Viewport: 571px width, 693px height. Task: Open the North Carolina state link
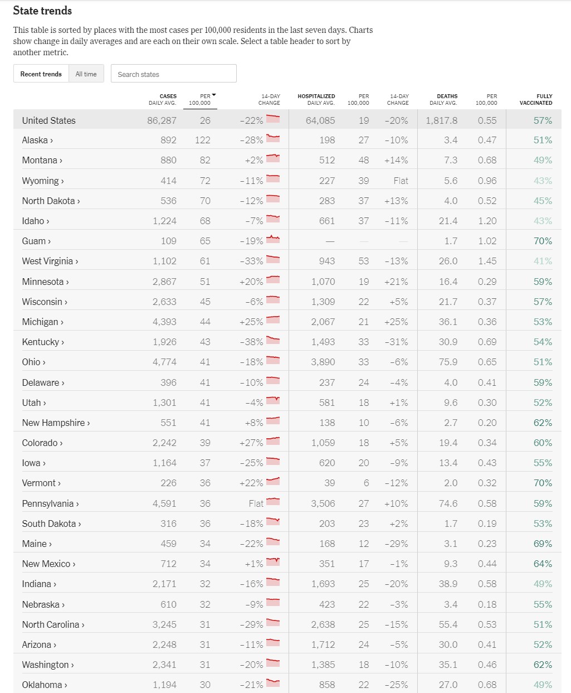click(53, 624)
